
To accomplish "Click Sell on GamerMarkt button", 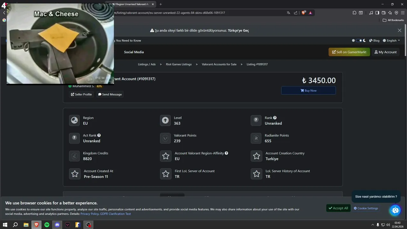I will 349,52.
